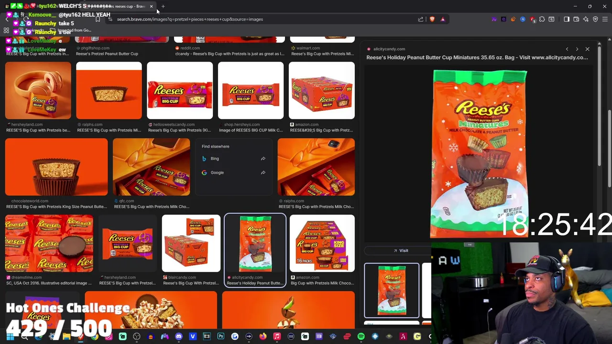
Task: Open the Brave VPN shield icon
Action: [x=595, y=19]
